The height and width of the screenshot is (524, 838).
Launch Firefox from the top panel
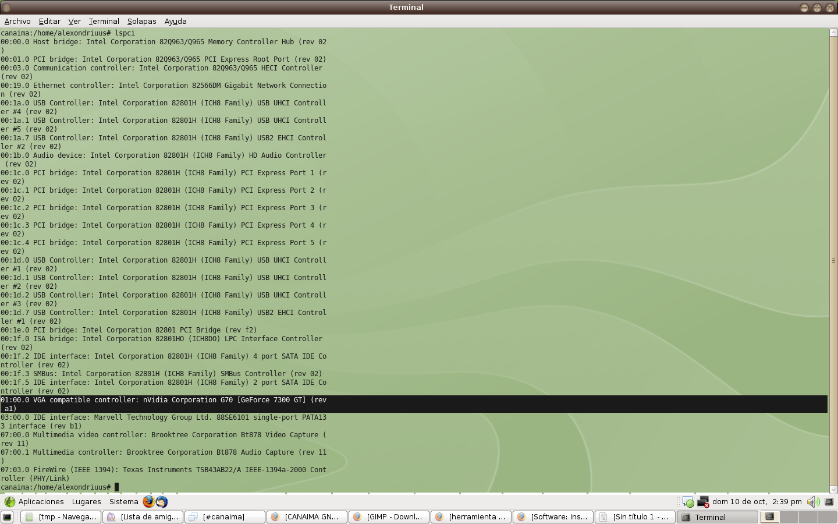(x=149, y=502)
